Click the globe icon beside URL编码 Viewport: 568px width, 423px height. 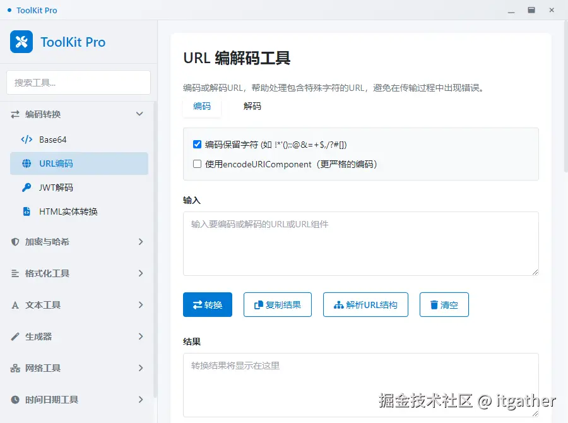click(27, 164)
